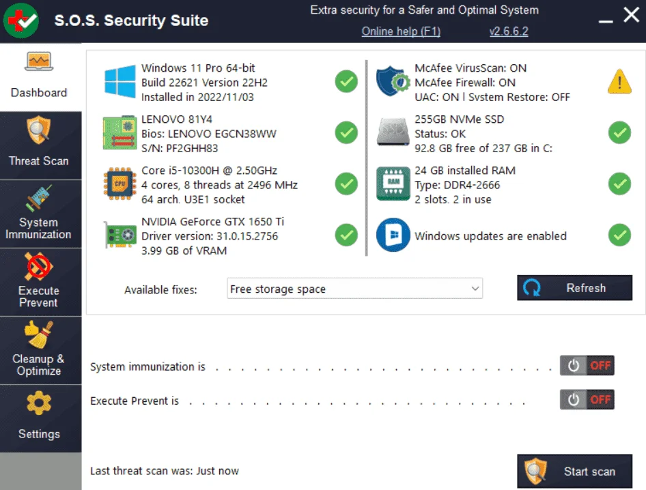Image resolution: width=646 pixels, height=490 pixels.
Task: Open Settings from the sidebar
Action: [40, 419]
